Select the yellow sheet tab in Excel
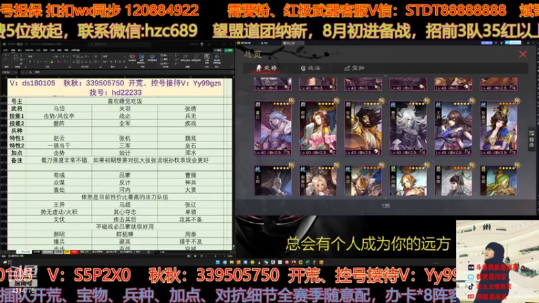 (67, 252)
